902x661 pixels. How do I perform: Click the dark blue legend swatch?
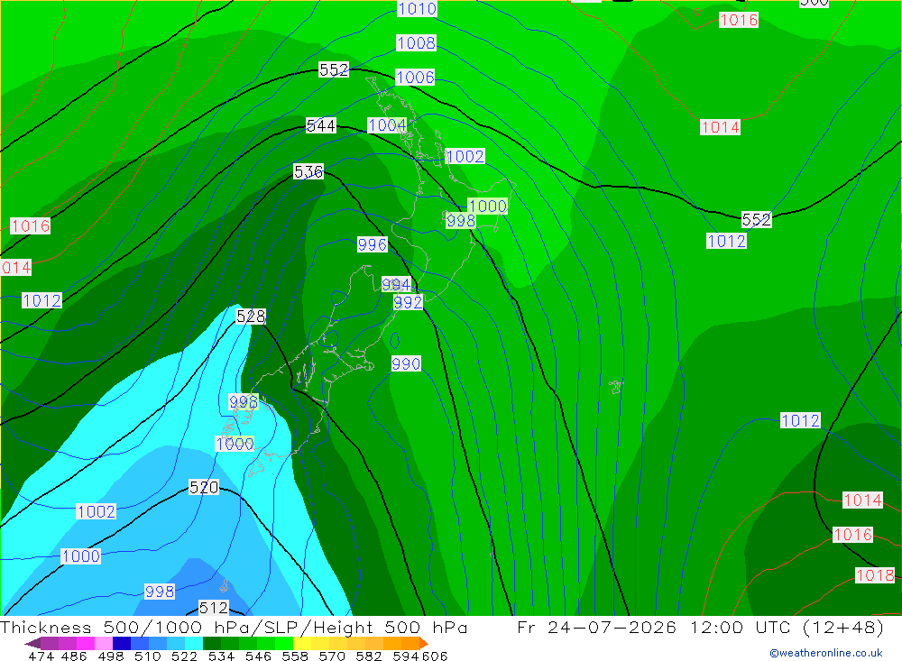(122, 643)
